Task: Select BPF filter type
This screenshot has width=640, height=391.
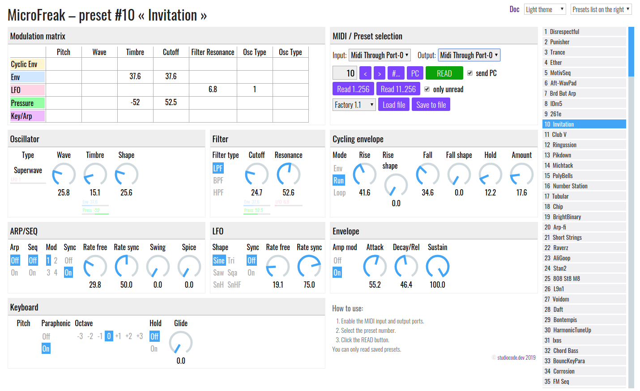Action: pos(218,180)
